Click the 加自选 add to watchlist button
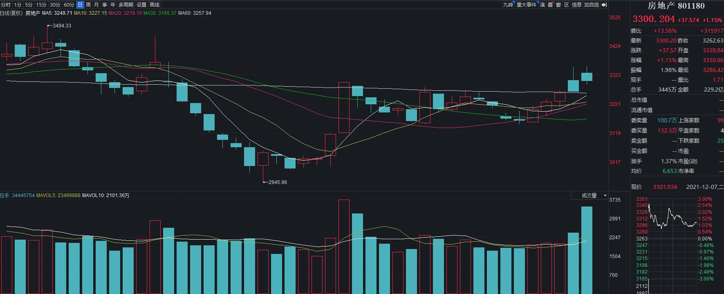This screenshot has width=724, height=294. point(591,5)
